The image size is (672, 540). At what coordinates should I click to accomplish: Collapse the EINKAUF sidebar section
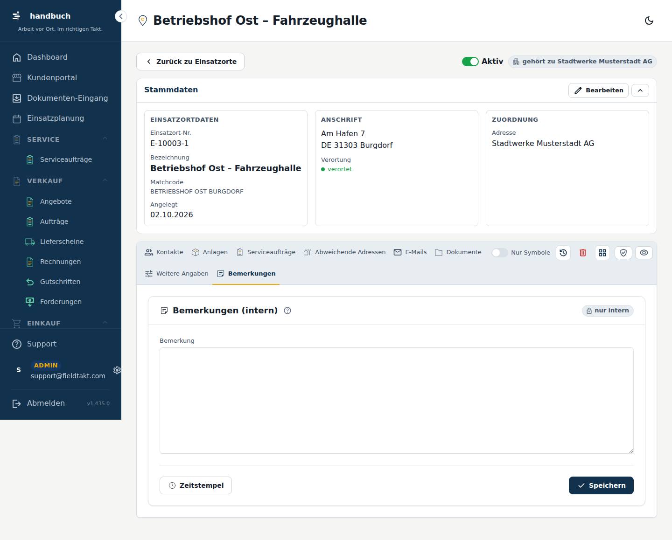click(105, 323)
